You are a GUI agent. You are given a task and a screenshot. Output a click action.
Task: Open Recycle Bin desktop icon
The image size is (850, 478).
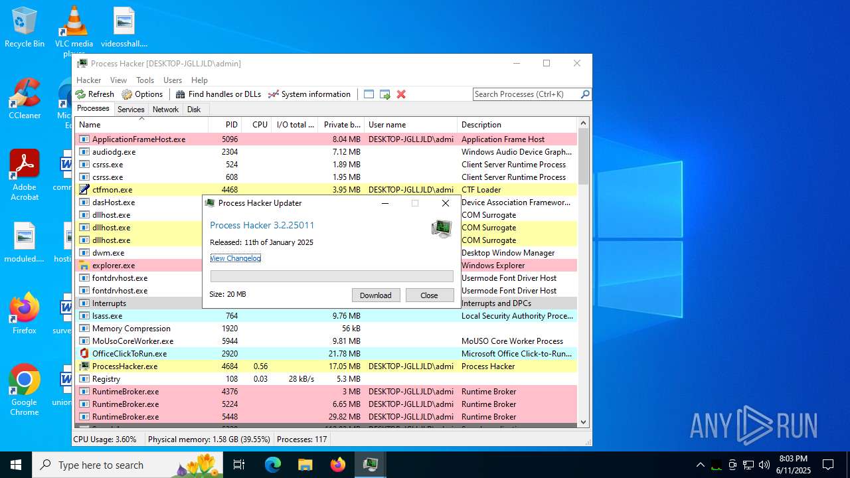(x=25, y=27)
